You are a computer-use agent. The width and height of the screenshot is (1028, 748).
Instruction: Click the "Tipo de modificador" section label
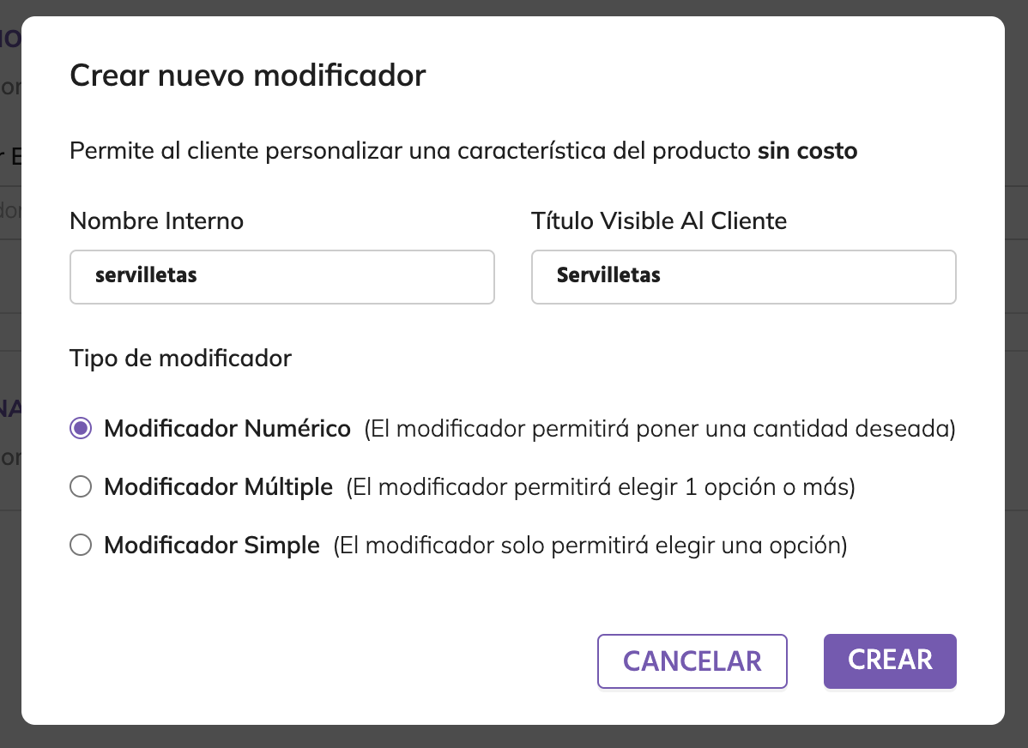tap(180, 358)
